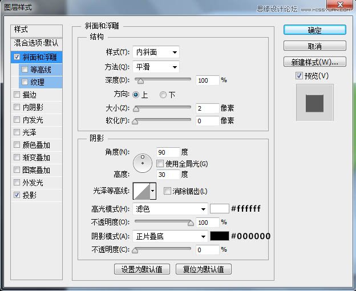The width and height of the screenshot is (356, 291).
Task: Enable the 光泽 checkbox
Action: pyautogui.click(x=17, y=132)
